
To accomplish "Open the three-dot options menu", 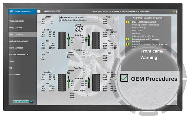I will pos(176,12).
